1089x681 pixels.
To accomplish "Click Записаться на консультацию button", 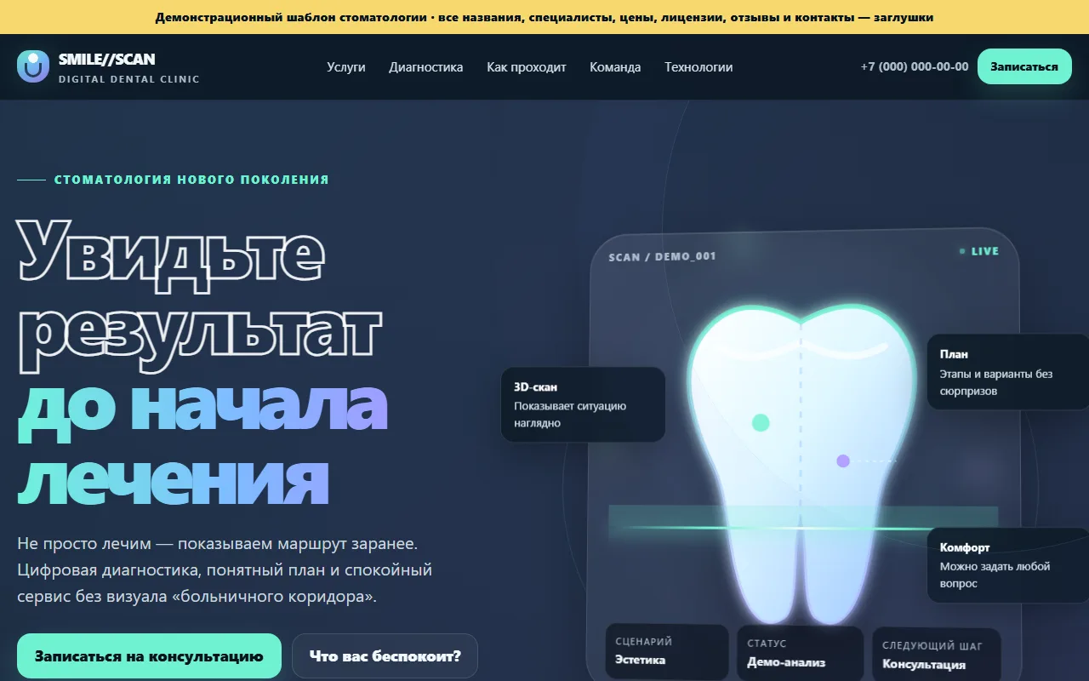I will pos(149,656).
